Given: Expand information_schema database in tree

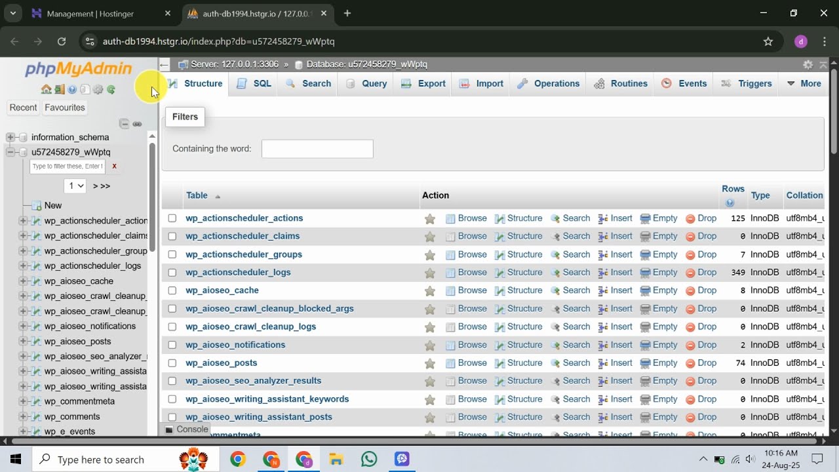Looking at the screenshot, I should tap(10, 137).
